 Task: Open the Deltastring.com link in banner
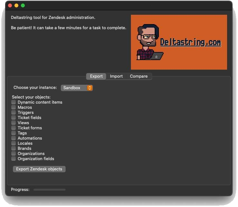191,42
